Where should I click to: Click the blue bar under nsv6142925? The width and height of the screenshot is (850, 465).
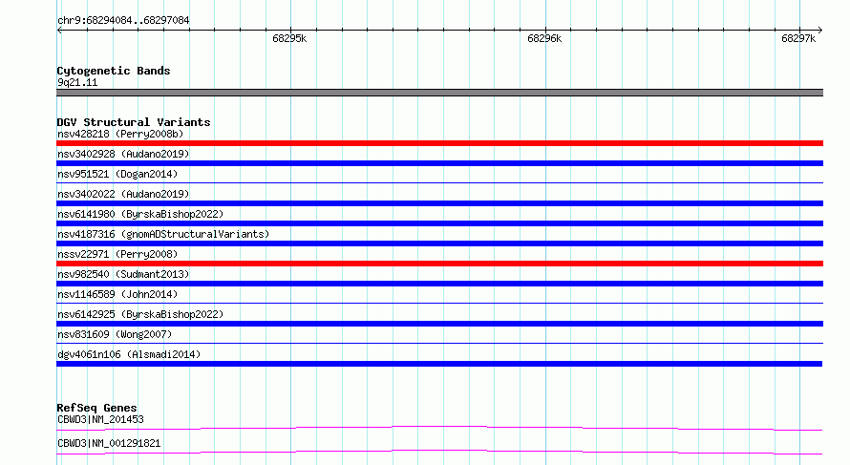[x=439, y=324]
